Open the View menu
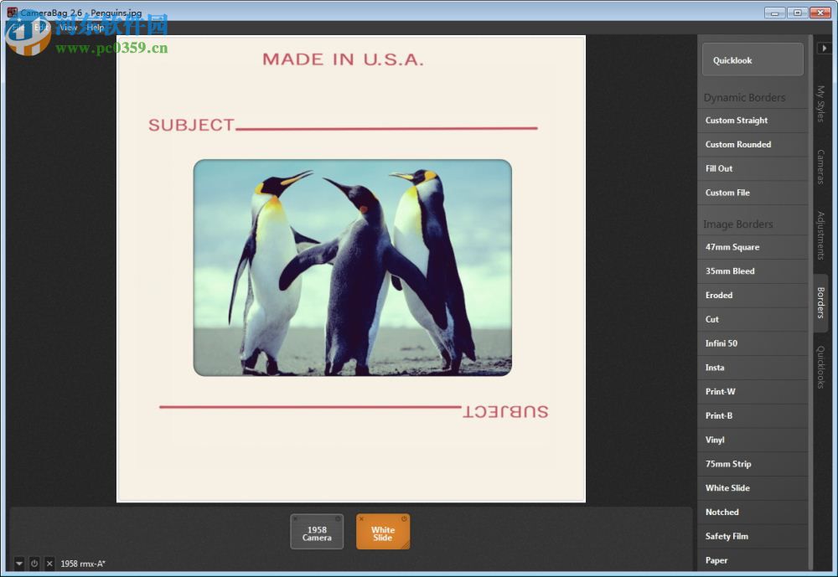 67,27
